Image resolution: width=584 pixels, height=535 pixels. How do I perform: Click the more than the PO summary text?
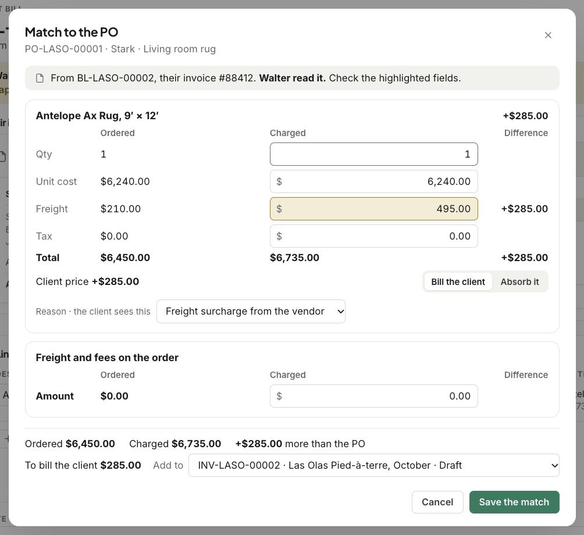[x=300, y=444]
